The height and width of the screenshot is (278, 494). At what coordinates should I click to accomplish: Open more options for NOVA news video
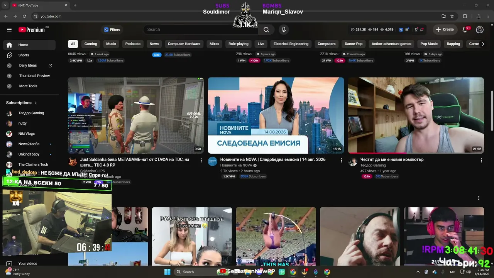coord(341,160)
